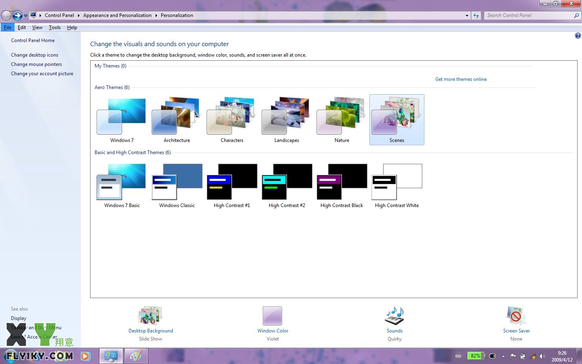Apply the Nature theme
Screen dimensions: 582x364
pos(342,120)
